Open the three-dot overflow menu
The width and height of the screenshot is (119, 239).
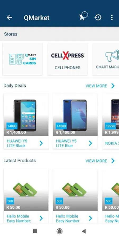112,18
